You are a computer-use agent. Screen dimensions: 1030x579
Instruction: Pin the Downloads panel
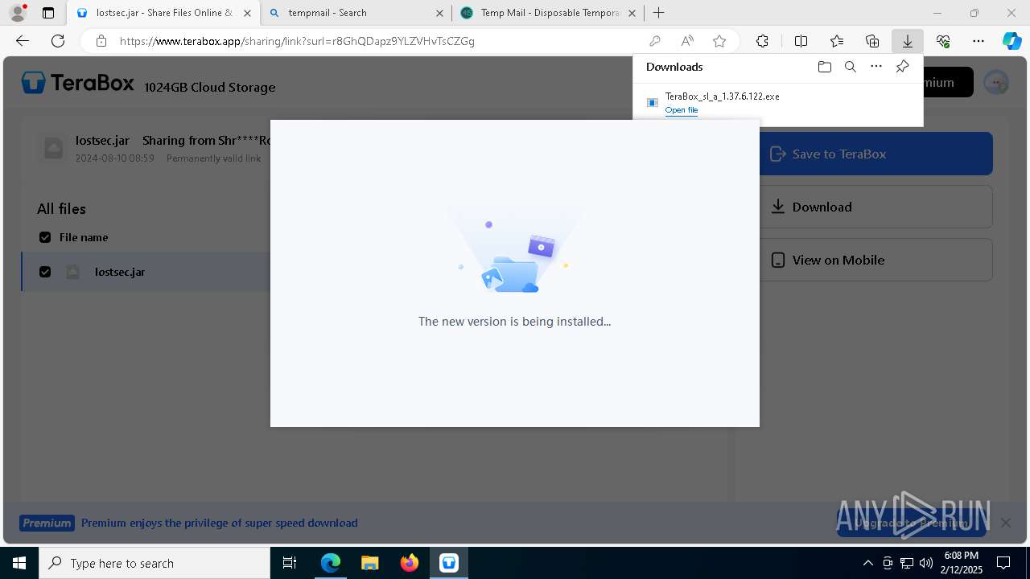pos(902,67)
